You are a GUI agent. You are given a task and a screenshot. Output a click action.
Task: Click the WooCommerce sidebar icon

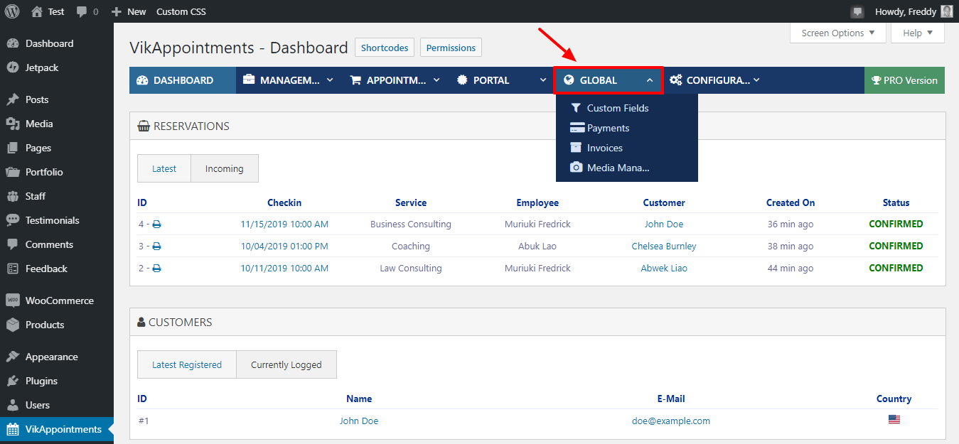(x=13, y=300)
